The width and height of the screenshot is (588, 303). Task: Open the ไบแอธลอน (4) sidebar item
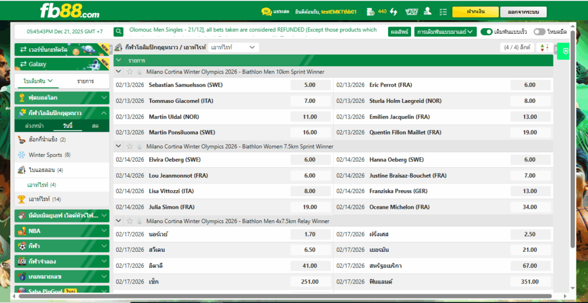coord(62,170)
